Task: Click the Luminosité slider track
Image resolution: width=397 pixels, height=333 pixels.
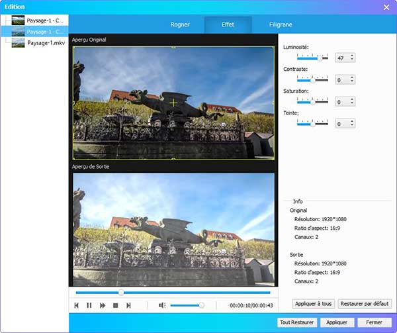Action: coord(312,58)
